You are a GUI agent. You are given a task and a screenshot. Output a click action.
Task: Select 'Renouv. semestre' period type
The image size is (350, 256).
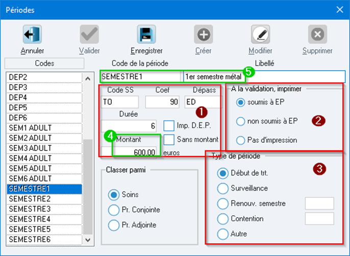click(x=222, y=203)
